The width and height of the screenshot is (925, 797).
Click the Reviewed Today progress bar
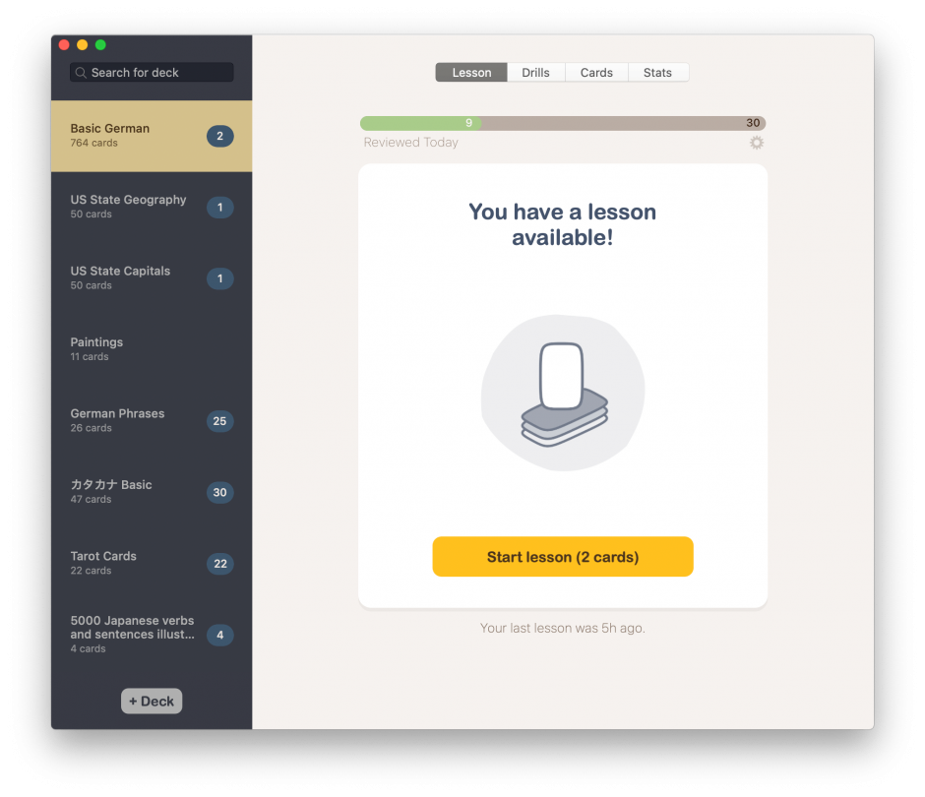coord(563,123)
